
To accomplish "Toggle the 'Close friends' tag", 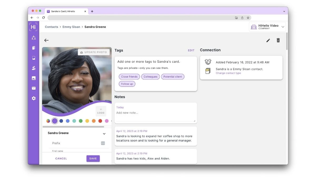I will (129, 77).
